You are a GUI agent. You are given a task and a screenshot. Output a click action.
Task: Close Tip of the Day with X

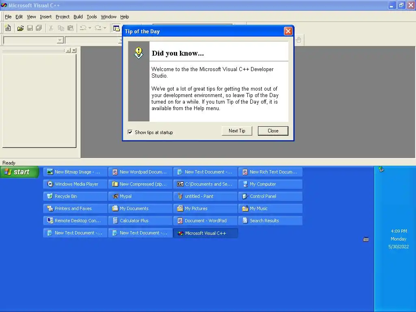pos(288,31)
